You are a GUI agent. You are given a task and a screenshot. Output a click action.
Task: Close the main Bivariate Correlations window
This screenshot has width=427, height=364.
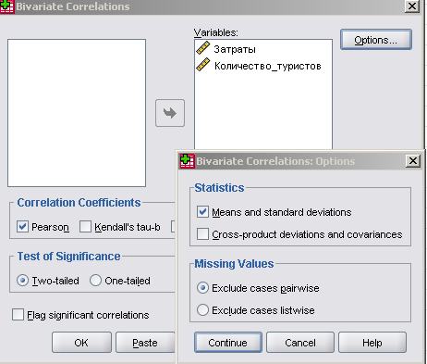[412, 6]
